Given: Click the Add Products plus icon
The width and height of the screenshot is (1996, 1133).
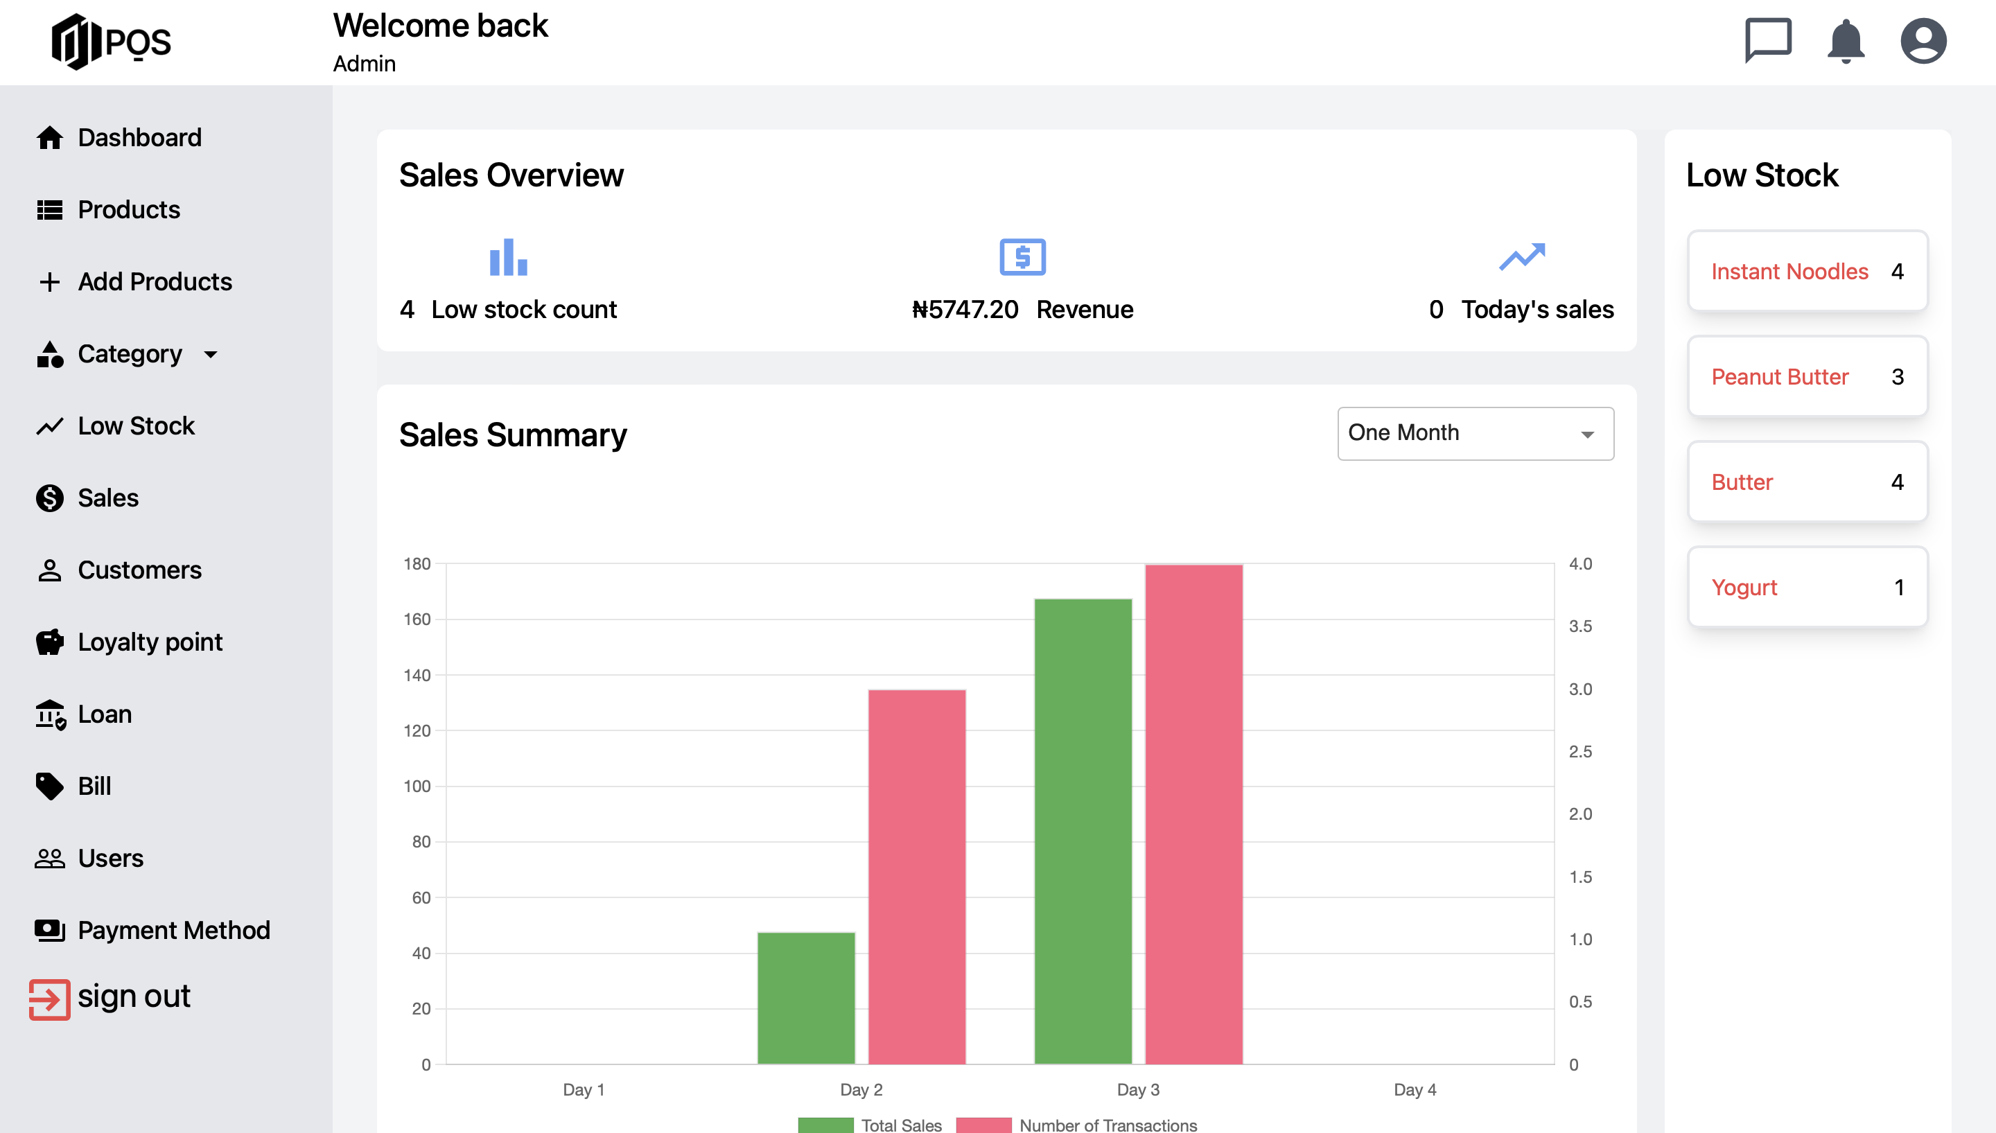Looking at the screenshot, I should [50, 282].
